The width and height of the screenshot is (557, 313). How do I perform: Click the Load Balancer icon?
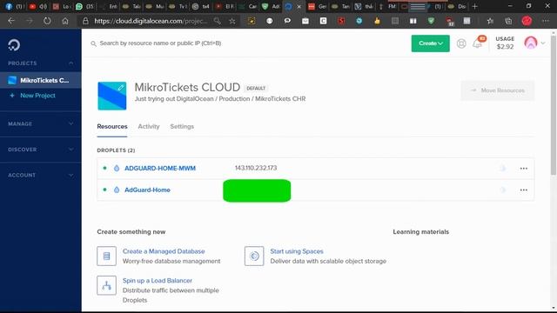point(106,285)
